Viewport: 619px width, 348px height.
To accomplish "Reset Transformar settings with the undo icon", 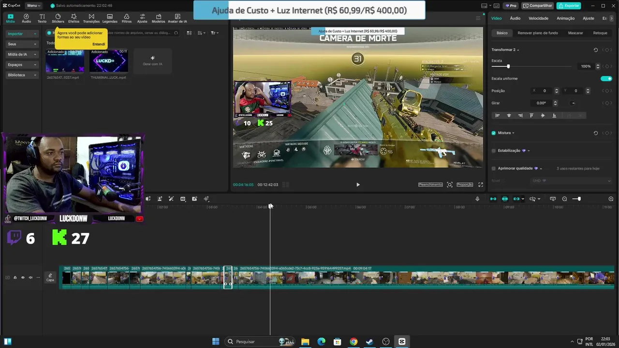I will [596, 50].
